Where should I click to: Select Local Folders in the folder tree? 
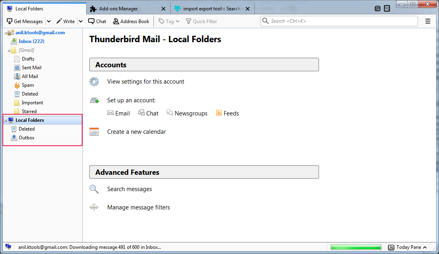coord(30,120)
